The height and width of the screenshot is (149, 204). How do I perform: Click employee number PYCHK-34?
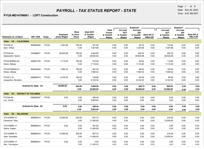[8, 53]
